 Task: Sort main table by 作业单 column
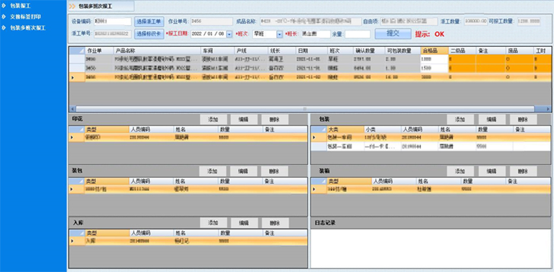99,51
